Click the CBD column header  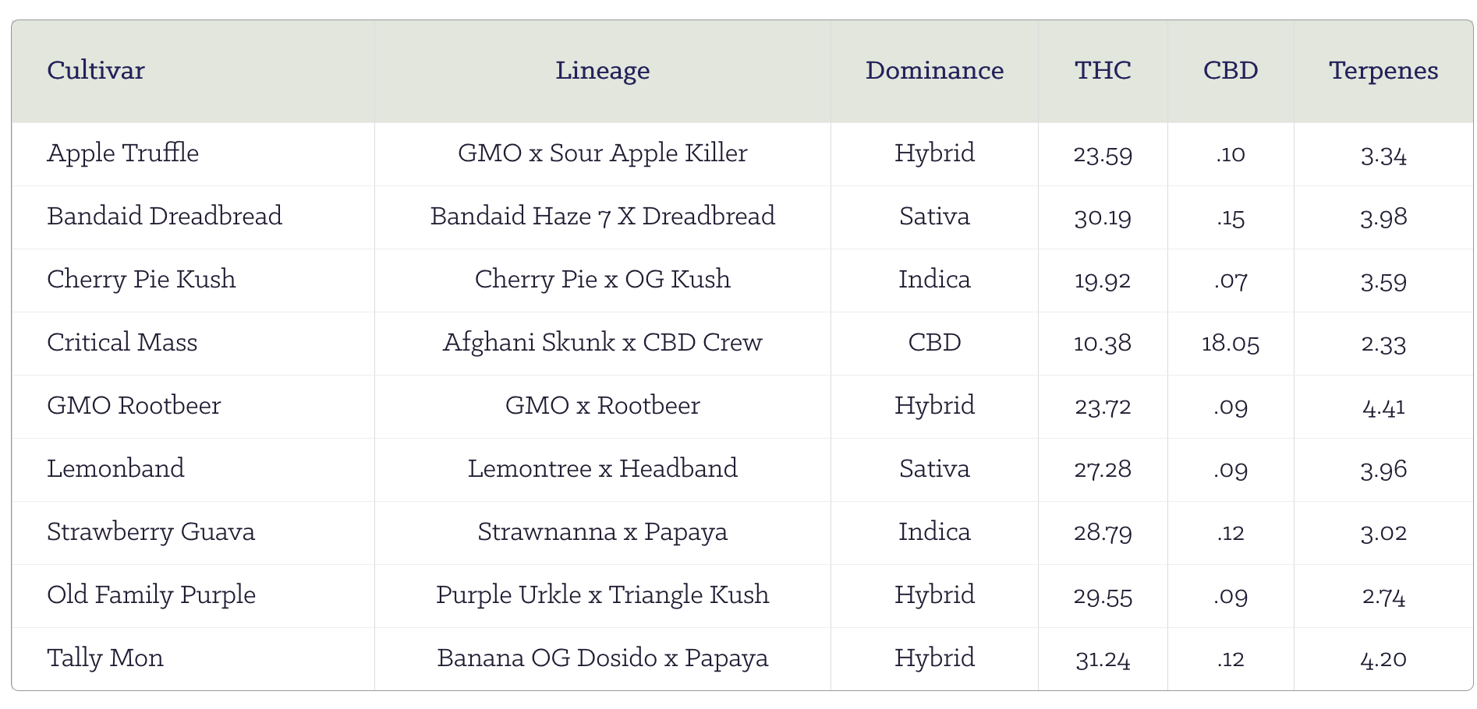pos(1231,71)
